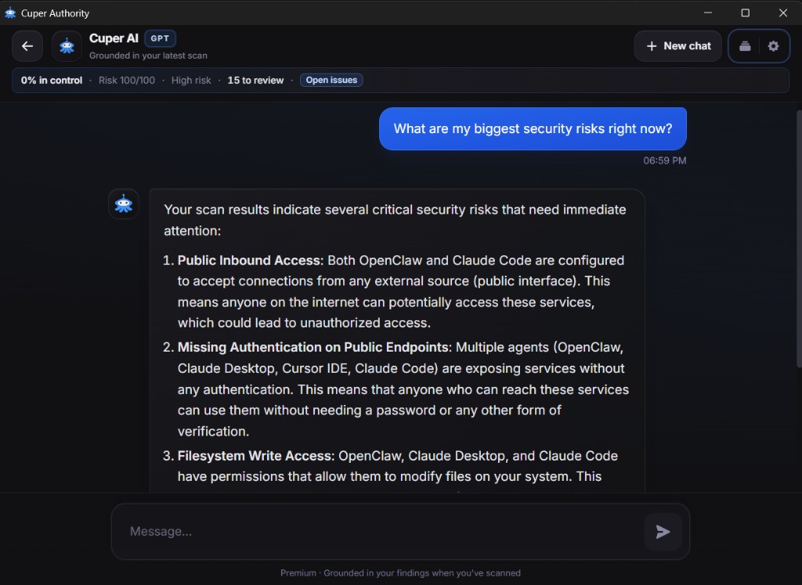Click the 0% in control indicator
Image resolution: width=802 pixels, height=585 pixels.
[51, 79]
